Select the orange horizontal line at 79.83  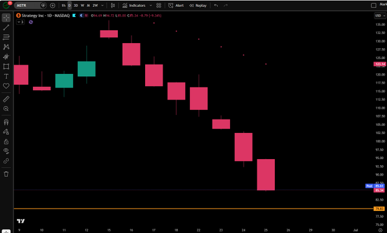(193, 209)
